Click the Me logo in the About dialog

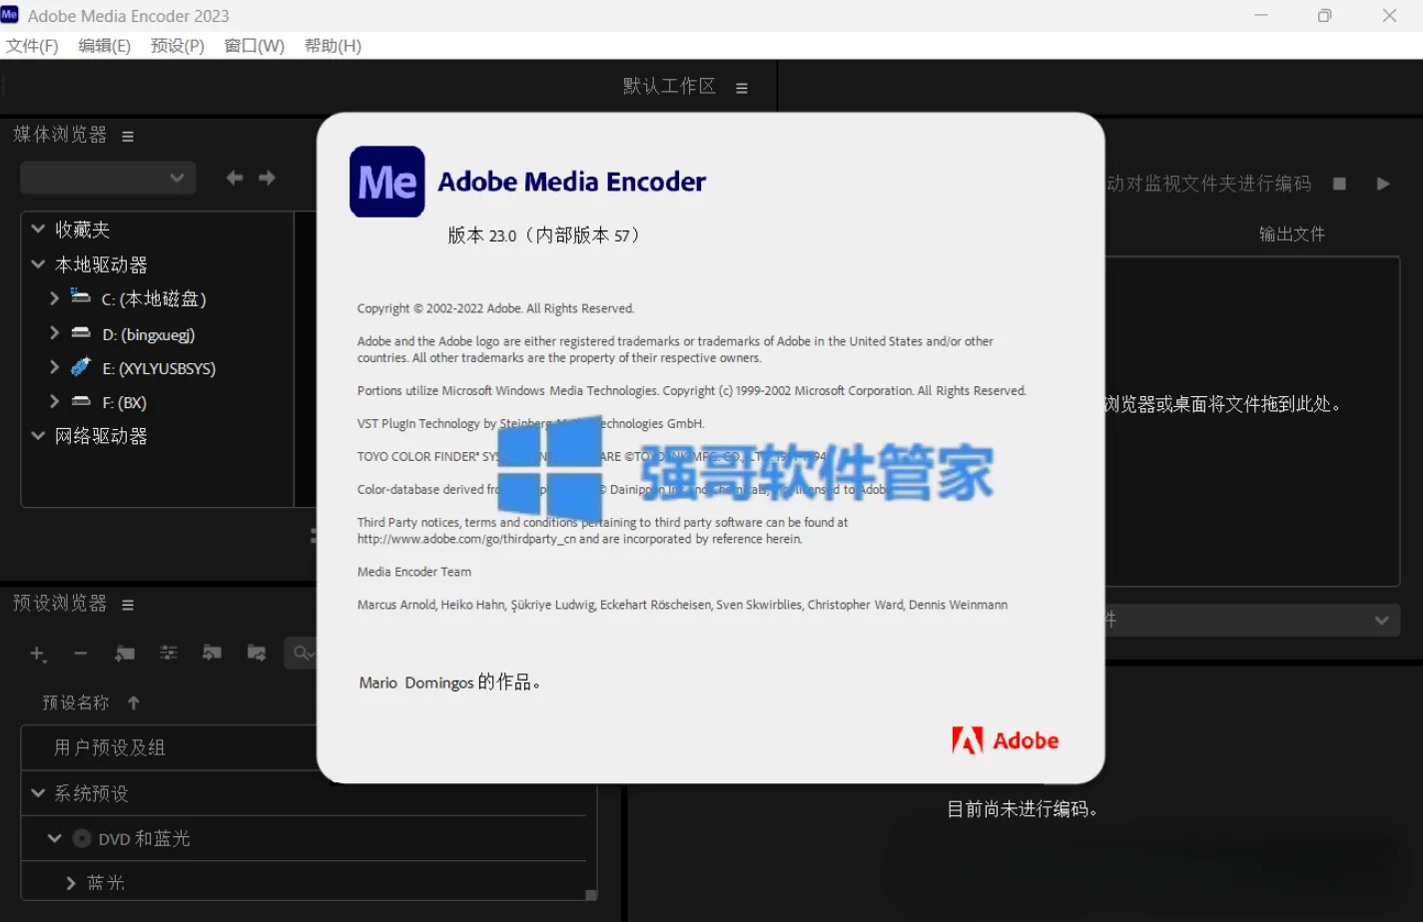click(387, 182)
